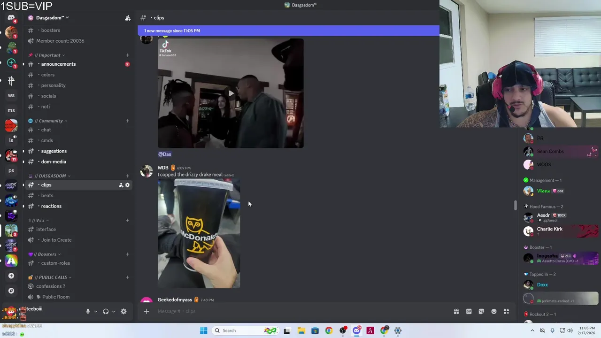Edit clips channel settings gear

(127, 185)
